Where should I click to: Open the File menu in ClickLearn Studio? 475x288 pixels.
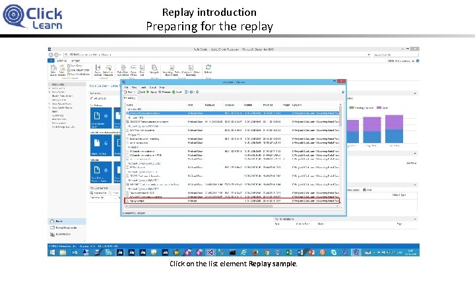point(127,88)
